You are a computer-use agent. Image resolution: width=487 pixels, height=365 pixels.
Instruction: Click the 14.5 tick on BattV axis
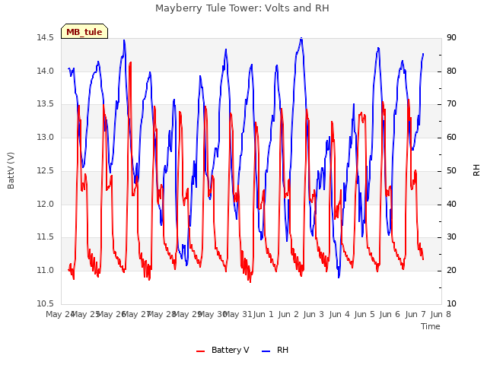(45, 37)
